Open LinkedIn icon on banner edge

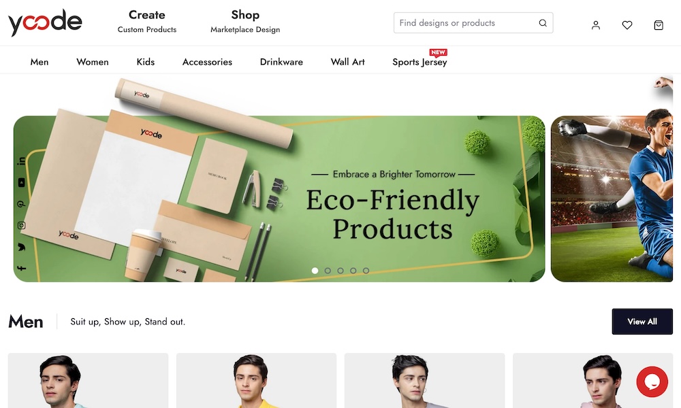(21, 161)
